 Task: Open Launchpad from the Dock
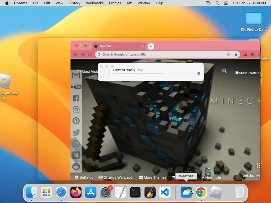(46, 192)
